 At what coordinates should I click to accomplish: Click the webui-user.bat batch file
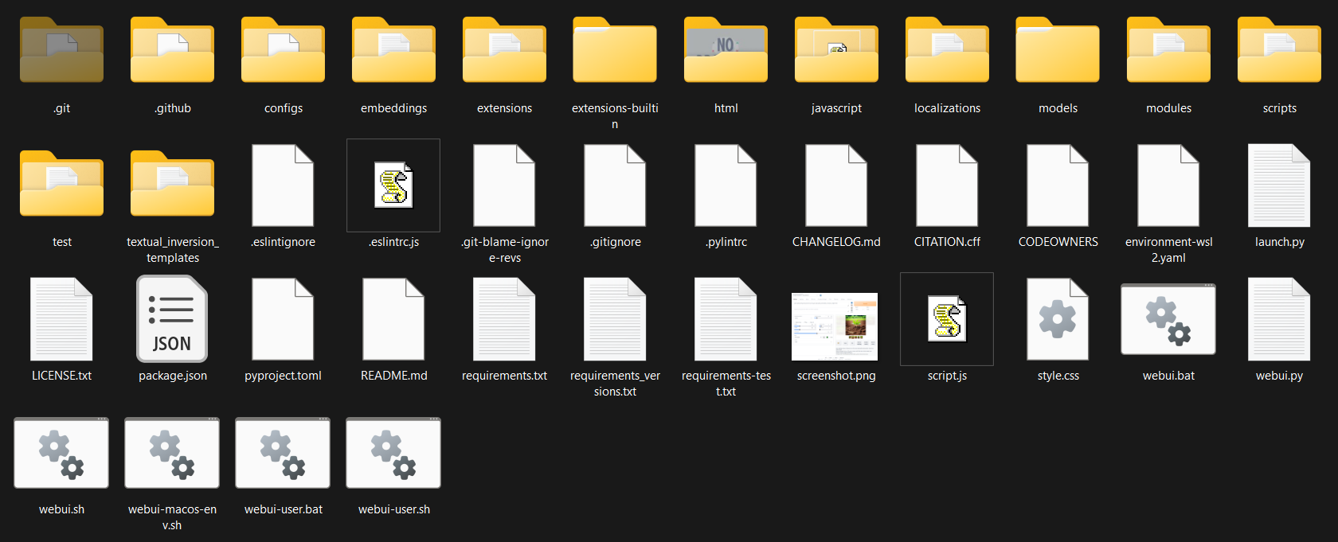click(x=283, y=453)
